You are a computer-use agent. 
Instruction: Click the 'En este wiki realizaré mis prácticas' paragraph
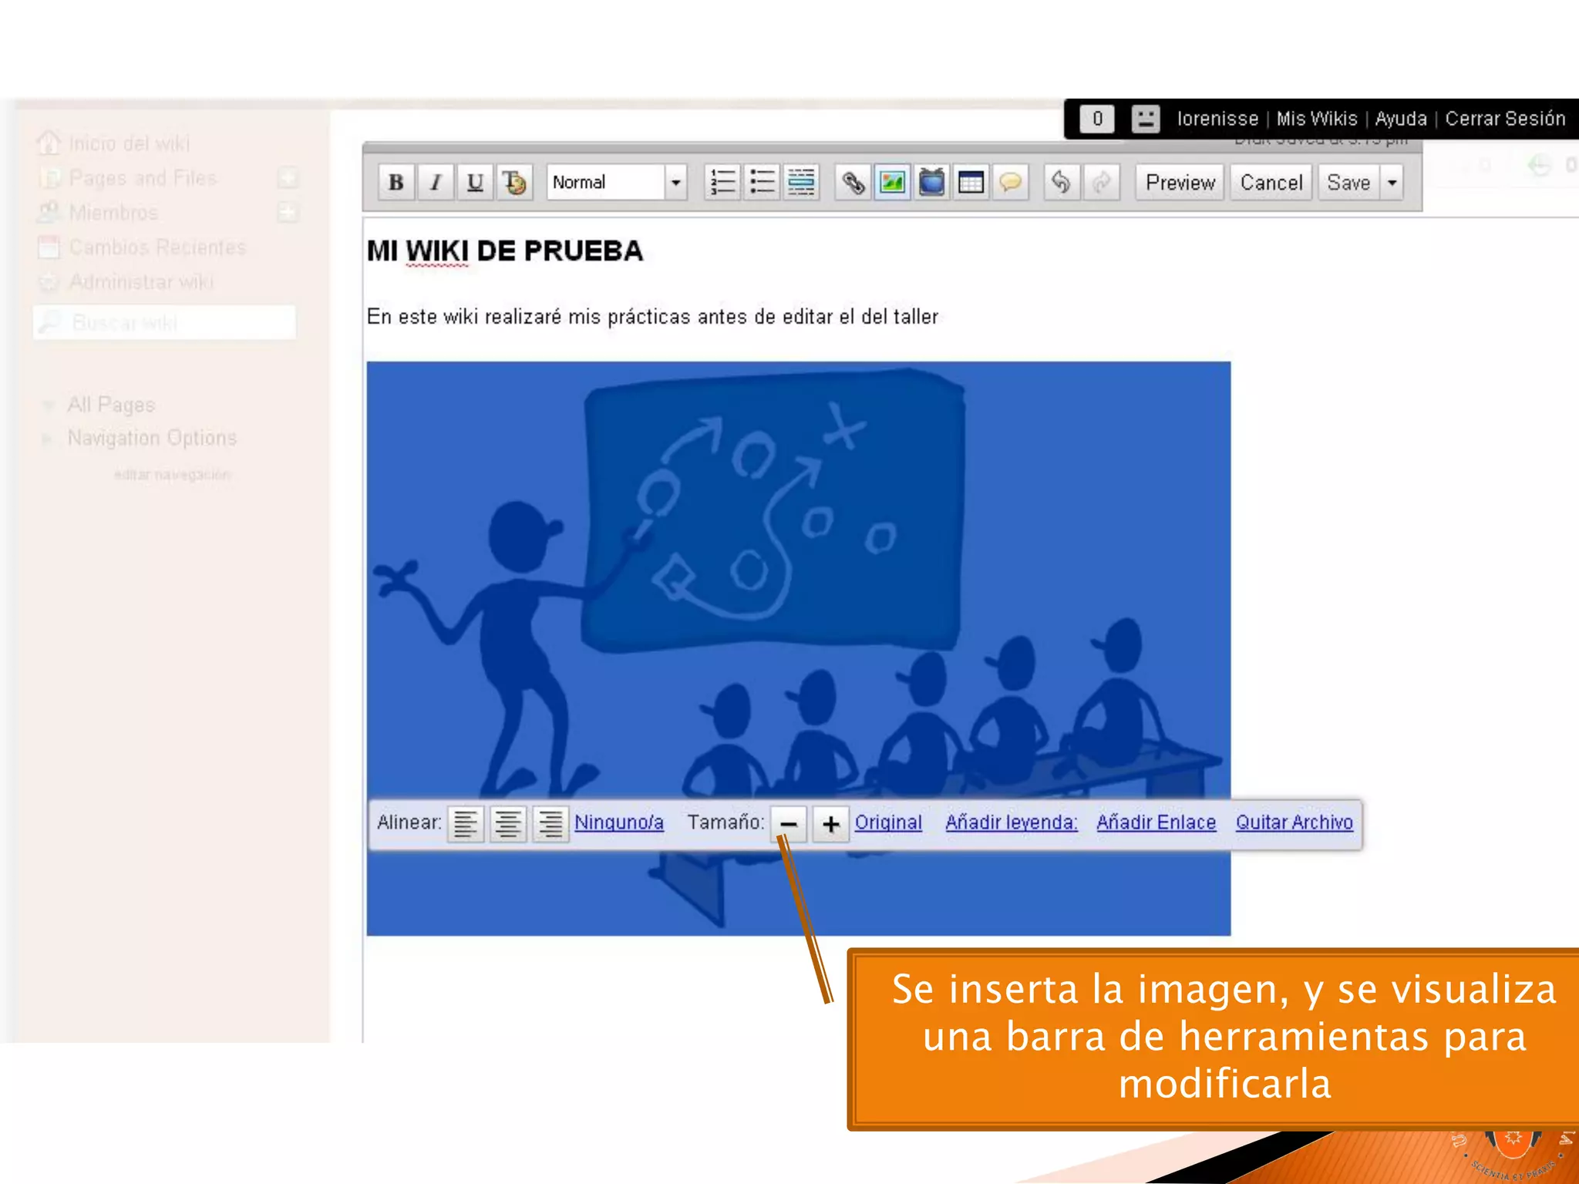click(652, 317)
